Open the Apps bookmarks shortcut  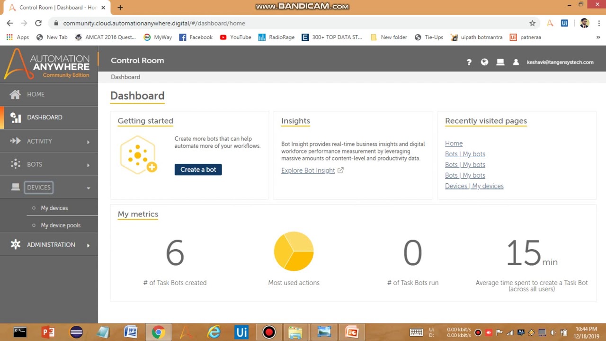pyautogui.click(x=18, y=37)
